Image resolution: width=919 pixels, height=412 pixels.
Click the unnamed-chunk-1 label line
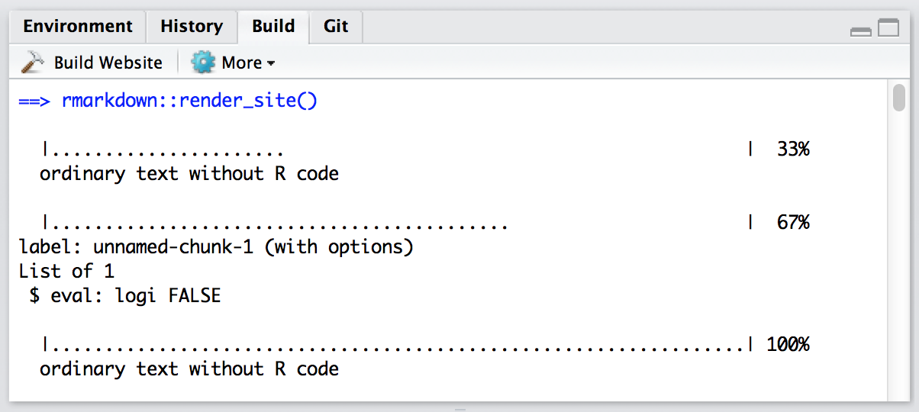[x=215, y=247]
